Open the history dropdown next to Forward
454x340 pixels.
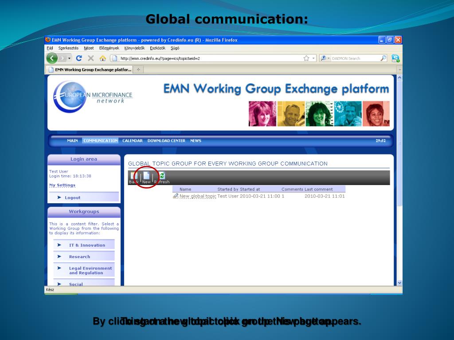click(x=70, y=58)
